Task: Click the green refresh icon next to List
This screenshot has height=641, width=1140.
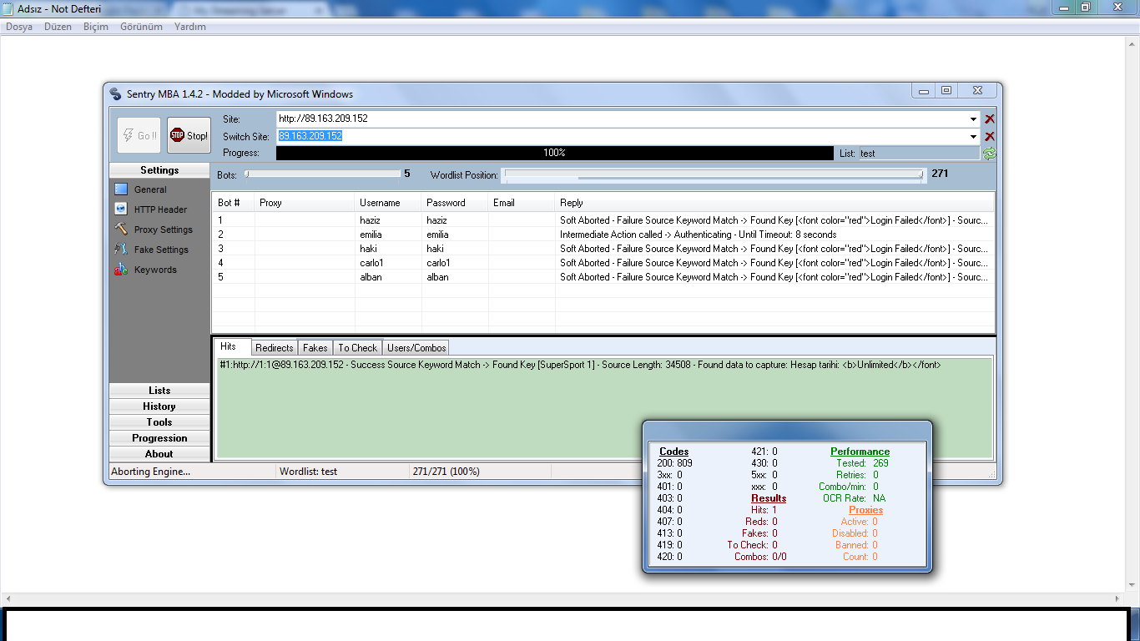Action: [990, 154]
